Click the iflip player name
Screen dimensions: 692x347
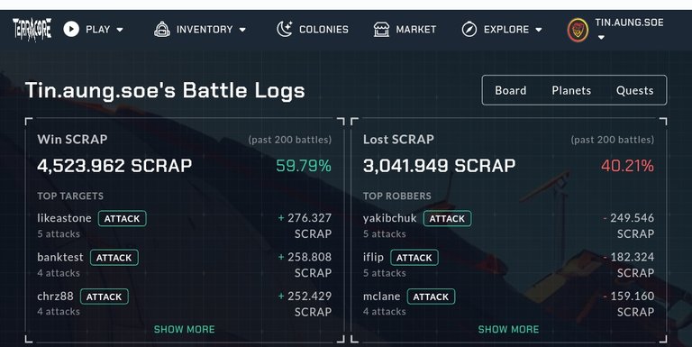pyautogui.click(x=373, y=257)
